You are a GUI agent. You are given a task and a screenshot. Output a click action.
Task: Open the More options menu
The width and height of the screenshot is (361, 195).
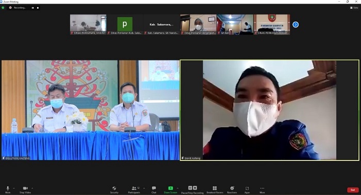coord(262,190)
